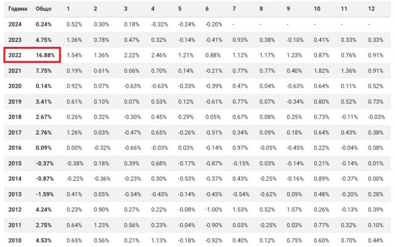
Task: Click the month 9 column header
Action: 288,9
